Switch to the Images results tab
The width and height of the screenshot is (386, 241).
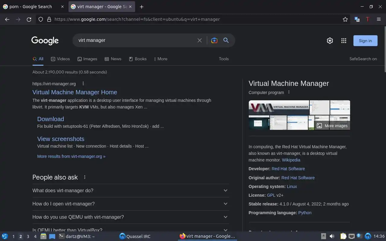[87, 59]
